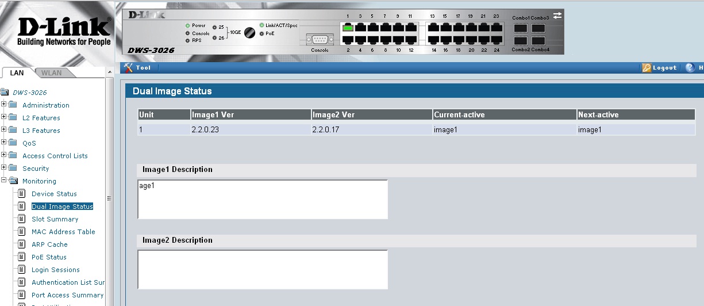Click the document icon beside ARP Cache

22,244
